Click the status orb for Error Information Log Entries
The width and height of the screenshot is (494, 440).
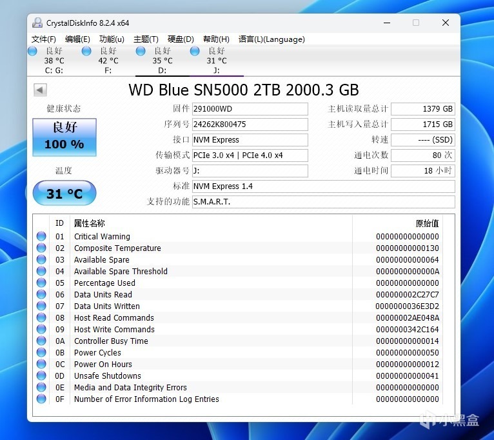41,399
